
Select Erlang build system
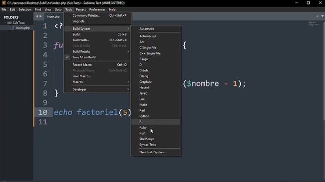(156, 76)
